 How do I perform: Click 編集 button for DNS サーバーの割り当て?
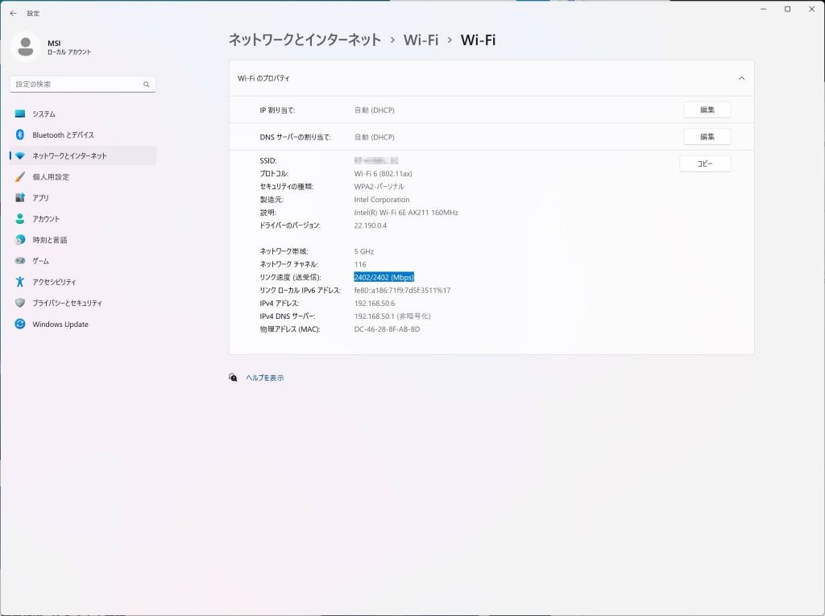point(707,137)
